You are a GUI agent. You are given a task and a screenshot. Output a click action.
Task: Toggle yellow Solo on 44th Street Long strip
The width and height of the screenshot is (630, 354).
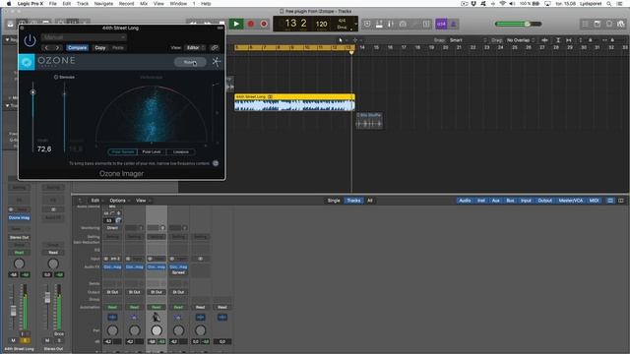point(25,340)
